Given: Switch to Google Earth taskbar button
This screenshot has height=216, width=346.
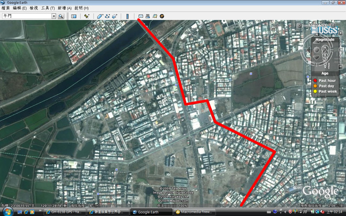Looking at the screenshot, I should point(151,212).
